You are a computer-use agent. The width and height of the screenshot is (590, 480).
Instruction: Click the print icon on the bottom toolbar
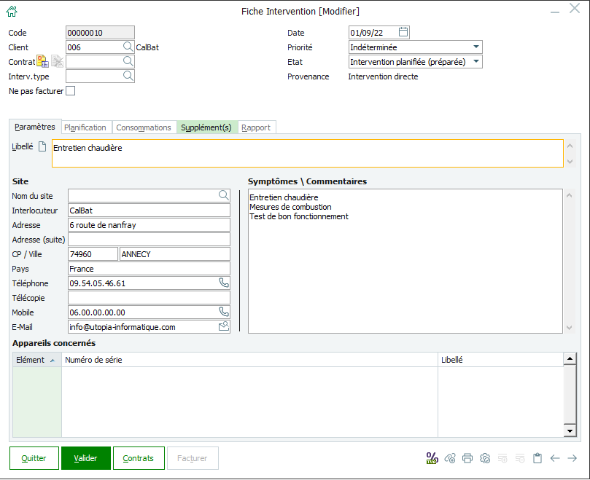coord(467,458)
